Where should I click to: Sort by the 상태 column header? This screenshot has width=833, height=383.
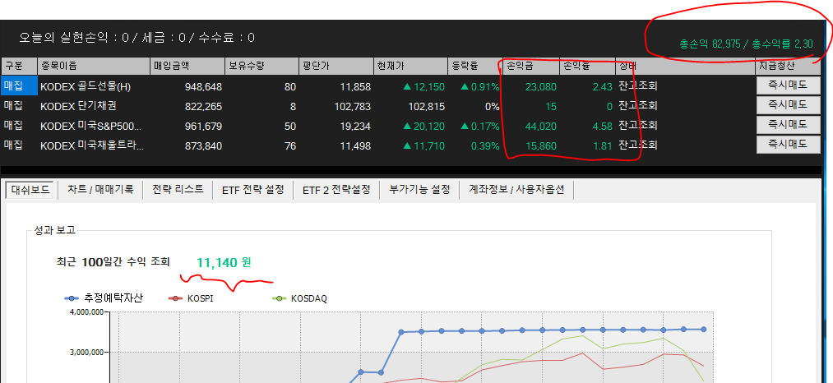(x=685, y=67)
